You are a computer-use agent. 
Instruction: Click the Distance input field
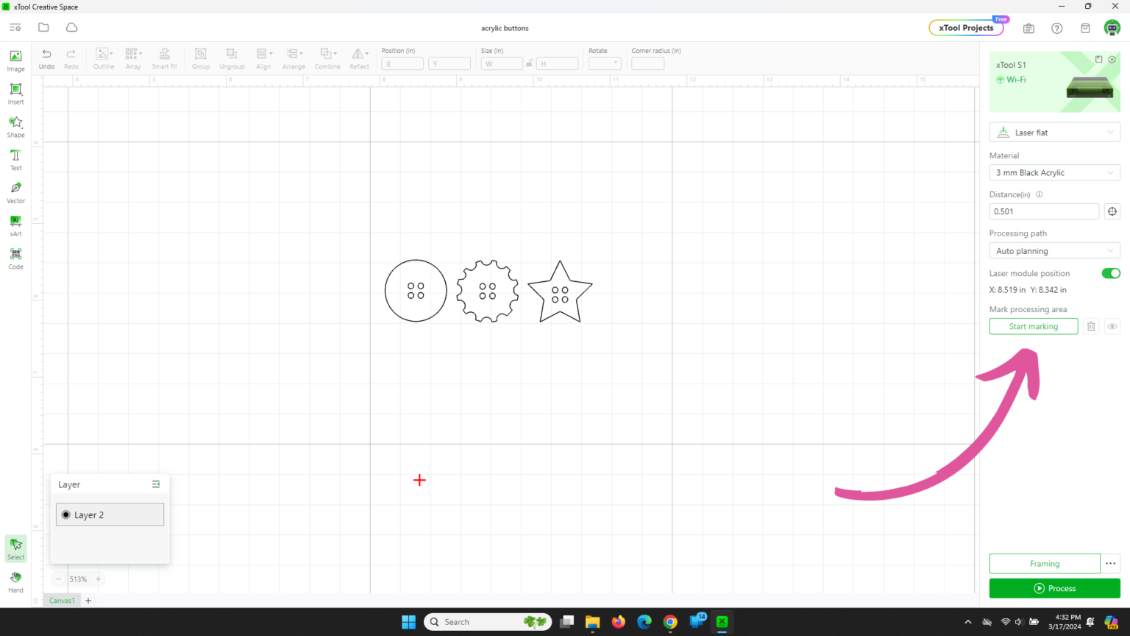pyautogui.click(x=1044, y=211)
